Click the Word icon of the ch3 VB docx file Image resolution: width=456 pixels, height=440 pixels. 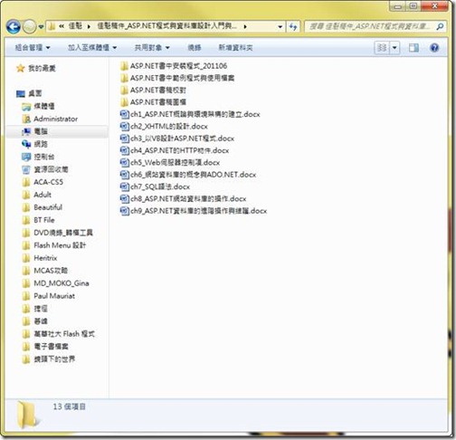(x=124, y=139)
